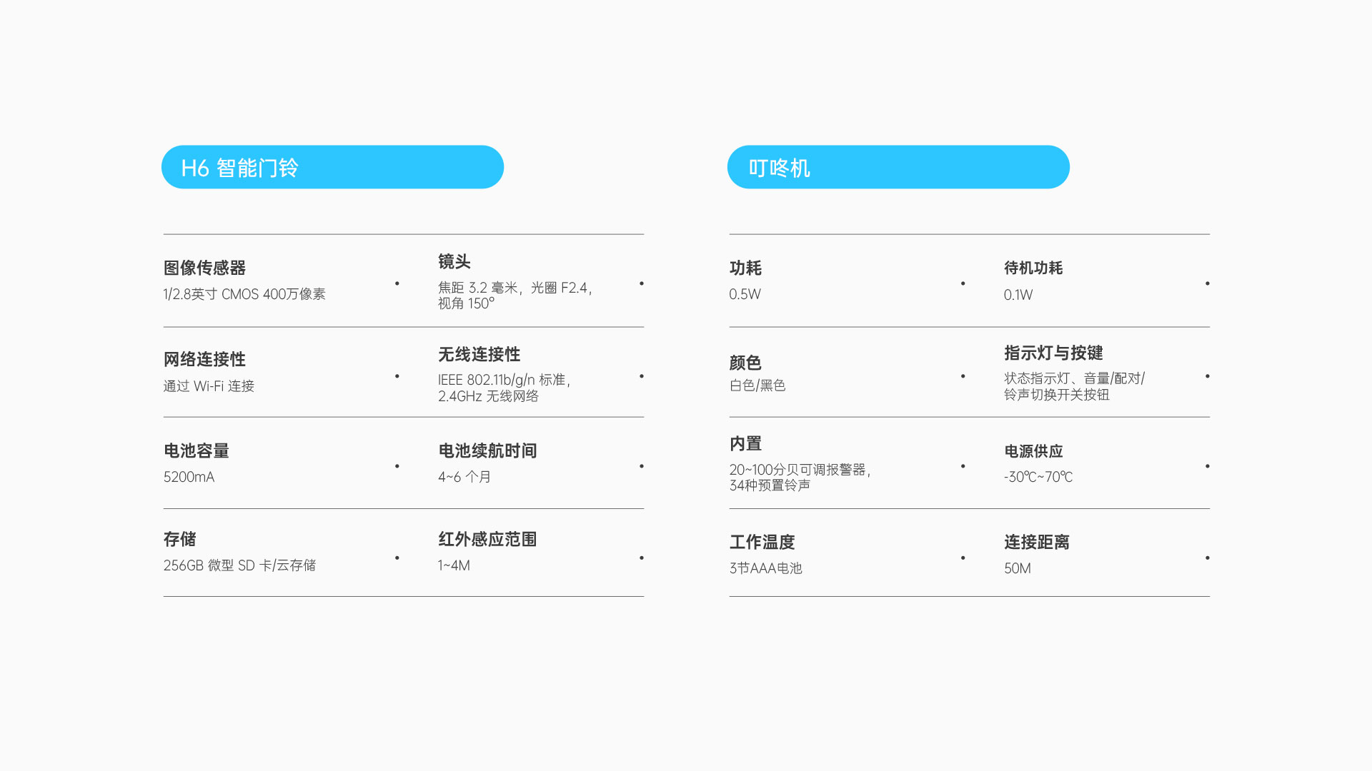Select the 功耗 heading

click(745, 268)
